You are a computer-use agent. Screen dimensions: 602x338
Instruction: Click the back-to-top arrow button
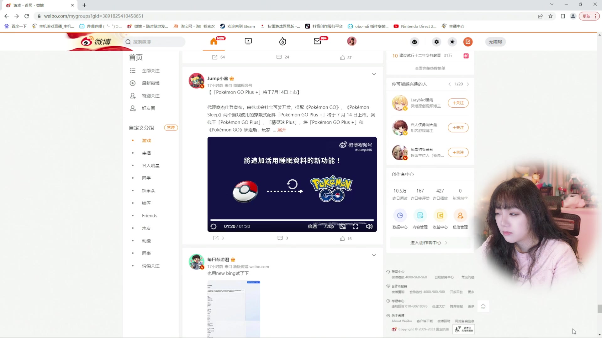(x=483, y=306)
